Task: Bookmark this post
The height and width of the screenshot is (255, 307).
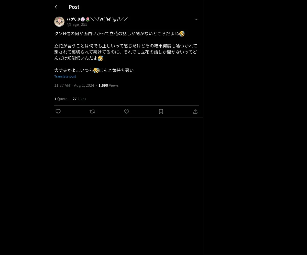Action: (x=161, y=111)
